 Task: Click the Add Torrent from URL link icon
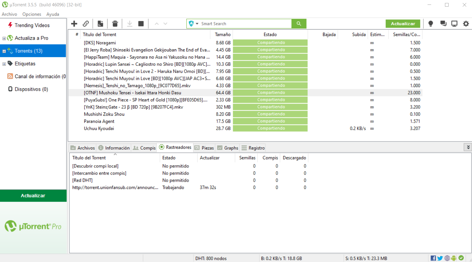[x=86, y=23]
